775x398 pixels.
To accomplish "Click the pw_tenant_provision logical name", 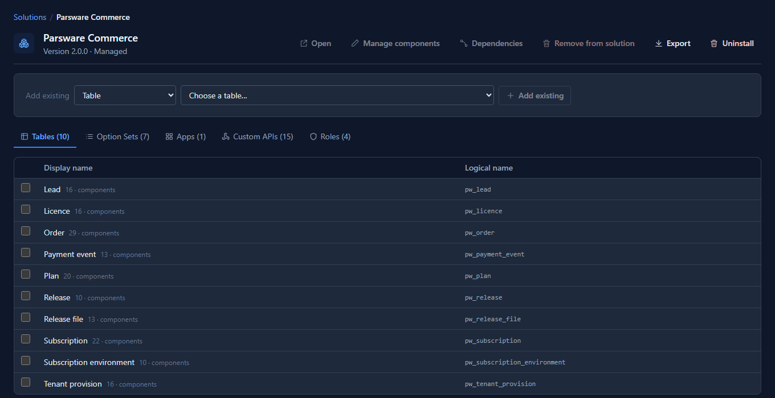I will pyautogui.click(x=500, y=384).
